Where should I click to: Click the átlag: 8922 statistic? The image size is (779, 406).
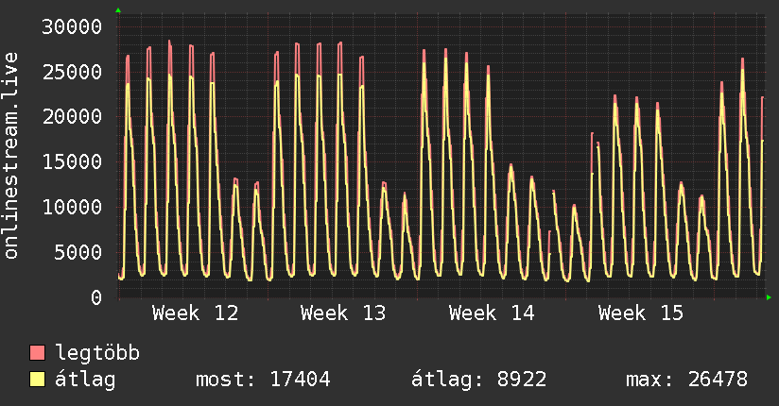tap(479, 380)
